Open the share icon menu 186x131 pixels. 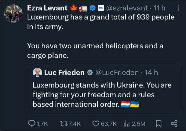pos(174,124)
